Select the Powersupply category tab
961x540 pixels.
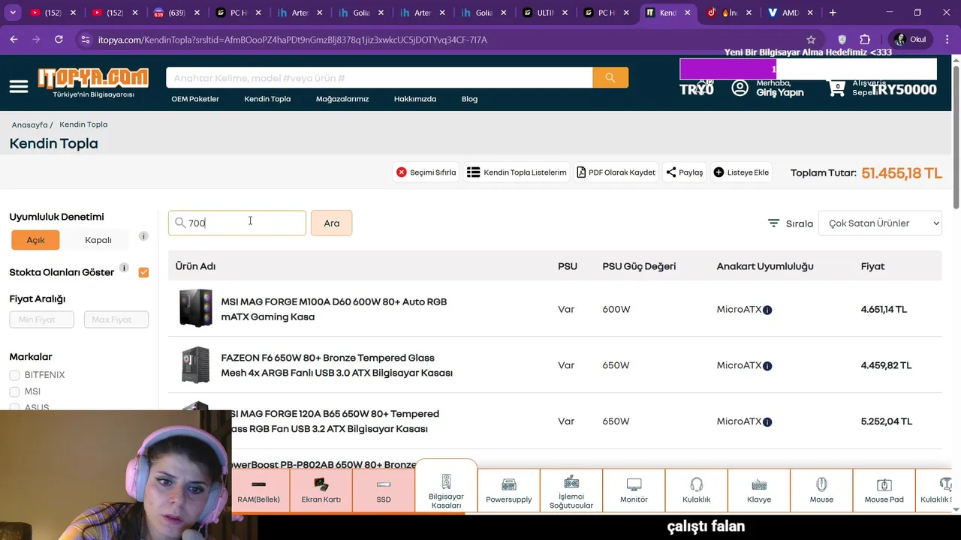(508, 490)
